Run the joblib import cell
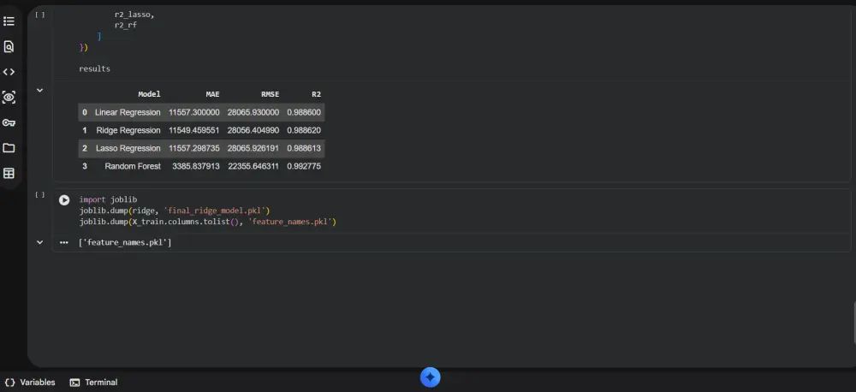856x392 pixels. 64,199
